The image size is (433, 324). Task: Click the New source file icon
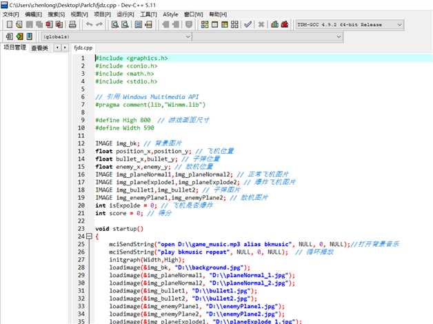click(10, 25)
